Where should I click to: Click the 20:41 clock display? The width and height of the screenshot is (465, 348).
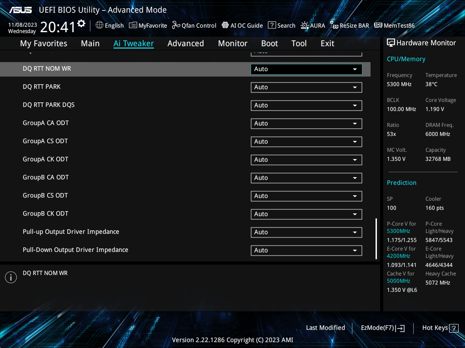pyautogui.click(x=58, y=27)
